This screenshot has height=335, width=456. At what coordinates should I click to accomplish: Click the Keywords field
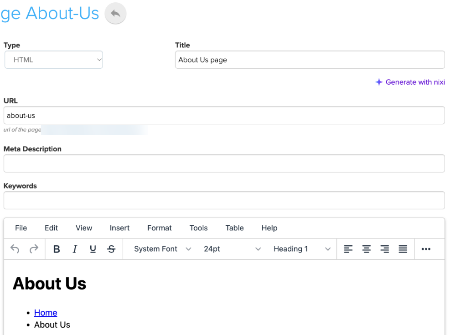click(x=224, y=200)
